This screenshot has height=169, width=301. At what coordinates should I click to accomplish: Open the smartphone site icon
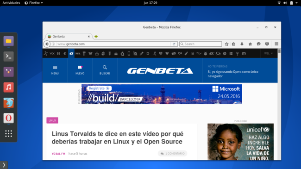click(x=129, y=54)
